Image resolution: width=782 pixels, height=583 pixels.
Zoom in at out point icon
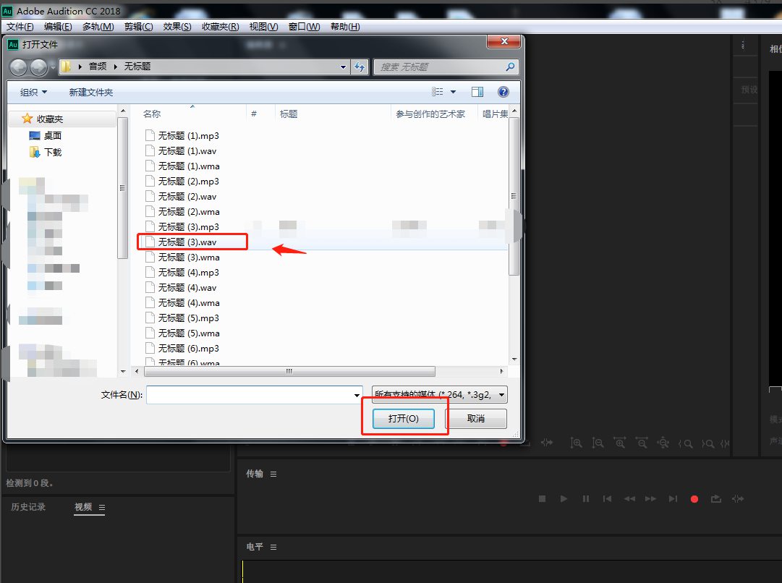coord(707,443)
